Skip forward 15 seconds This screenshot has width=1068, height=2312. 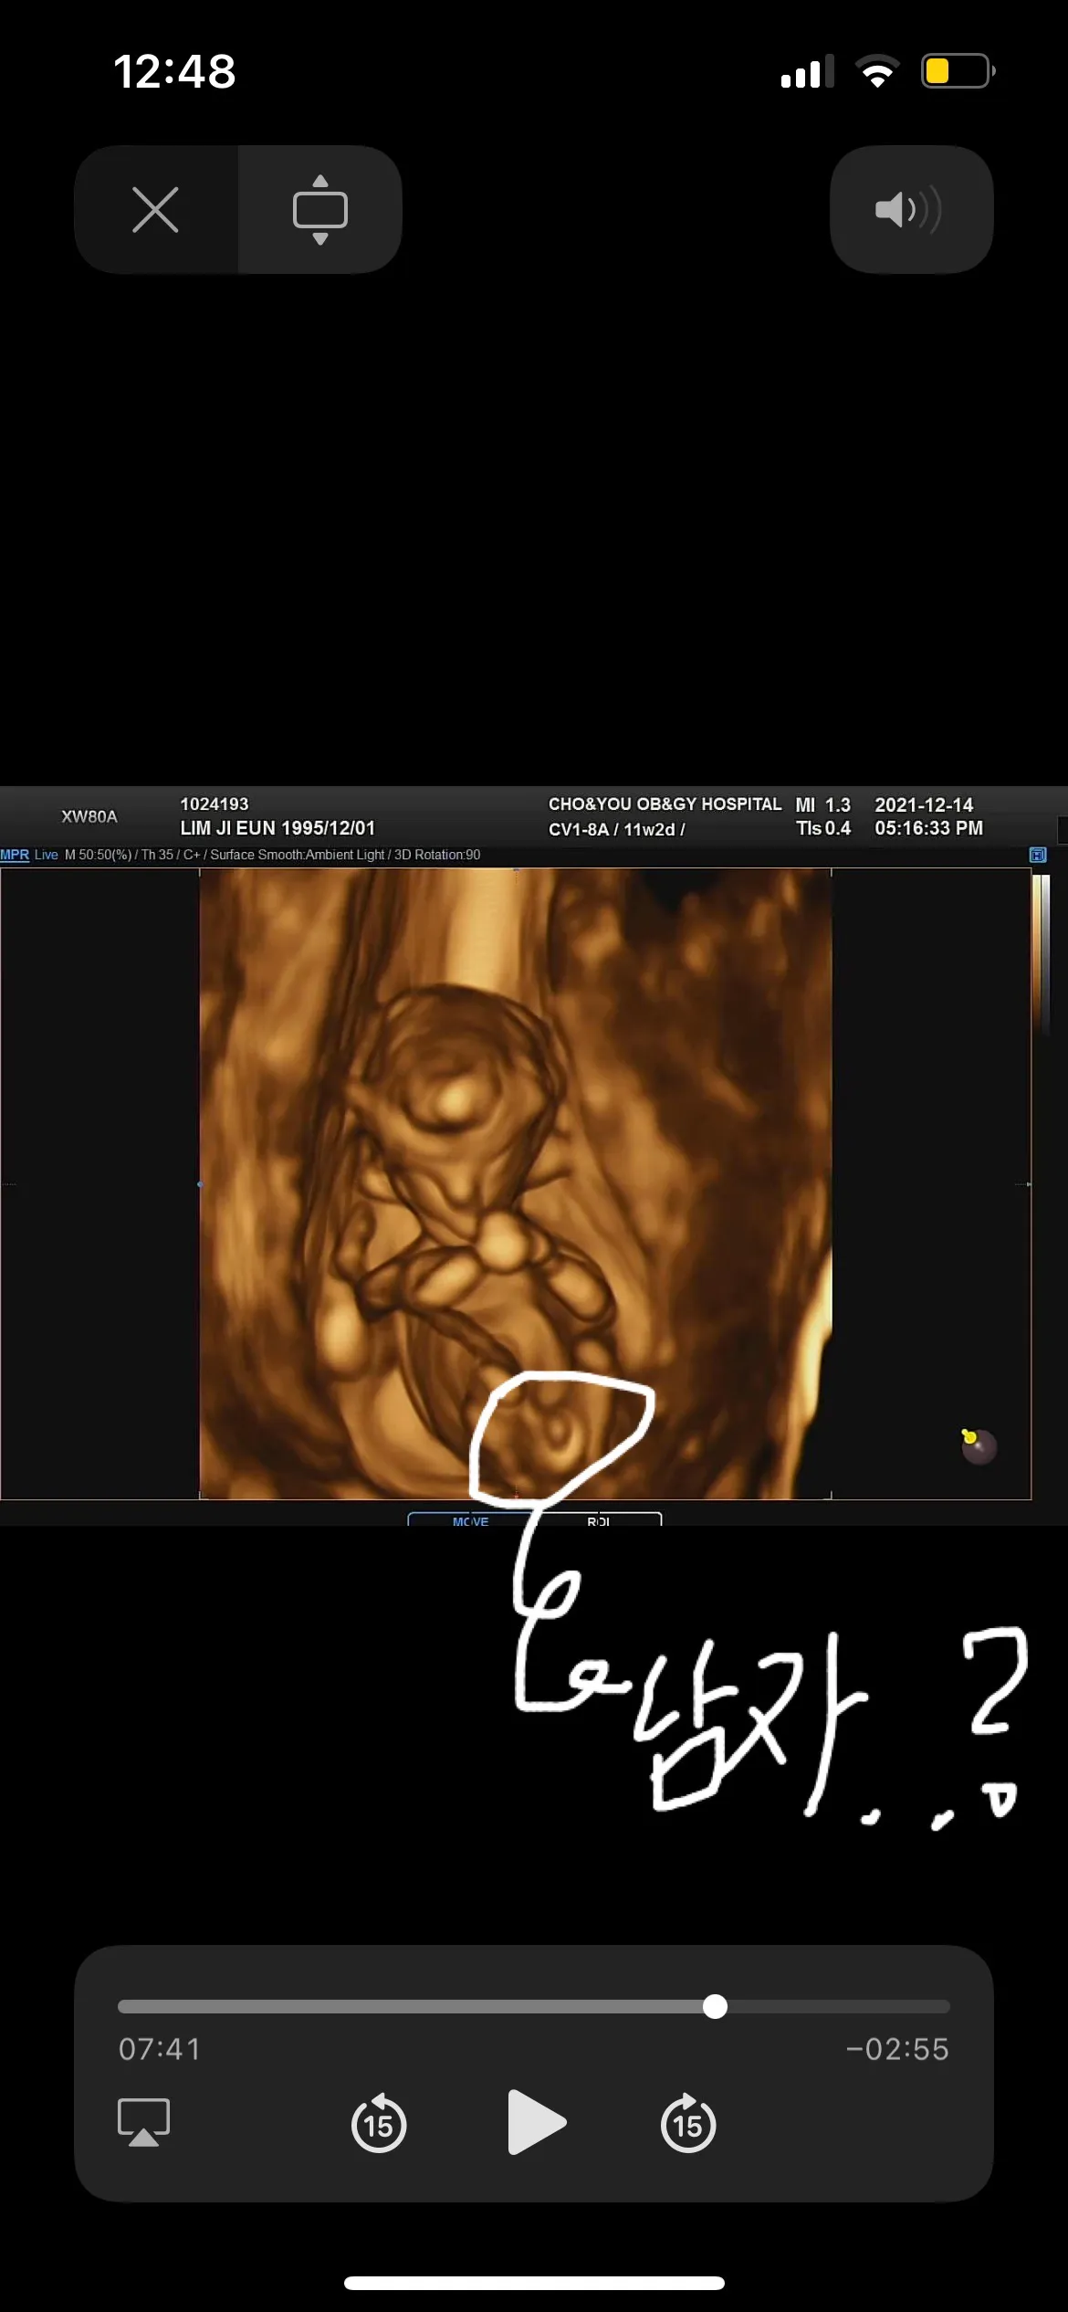point(688,2124)
